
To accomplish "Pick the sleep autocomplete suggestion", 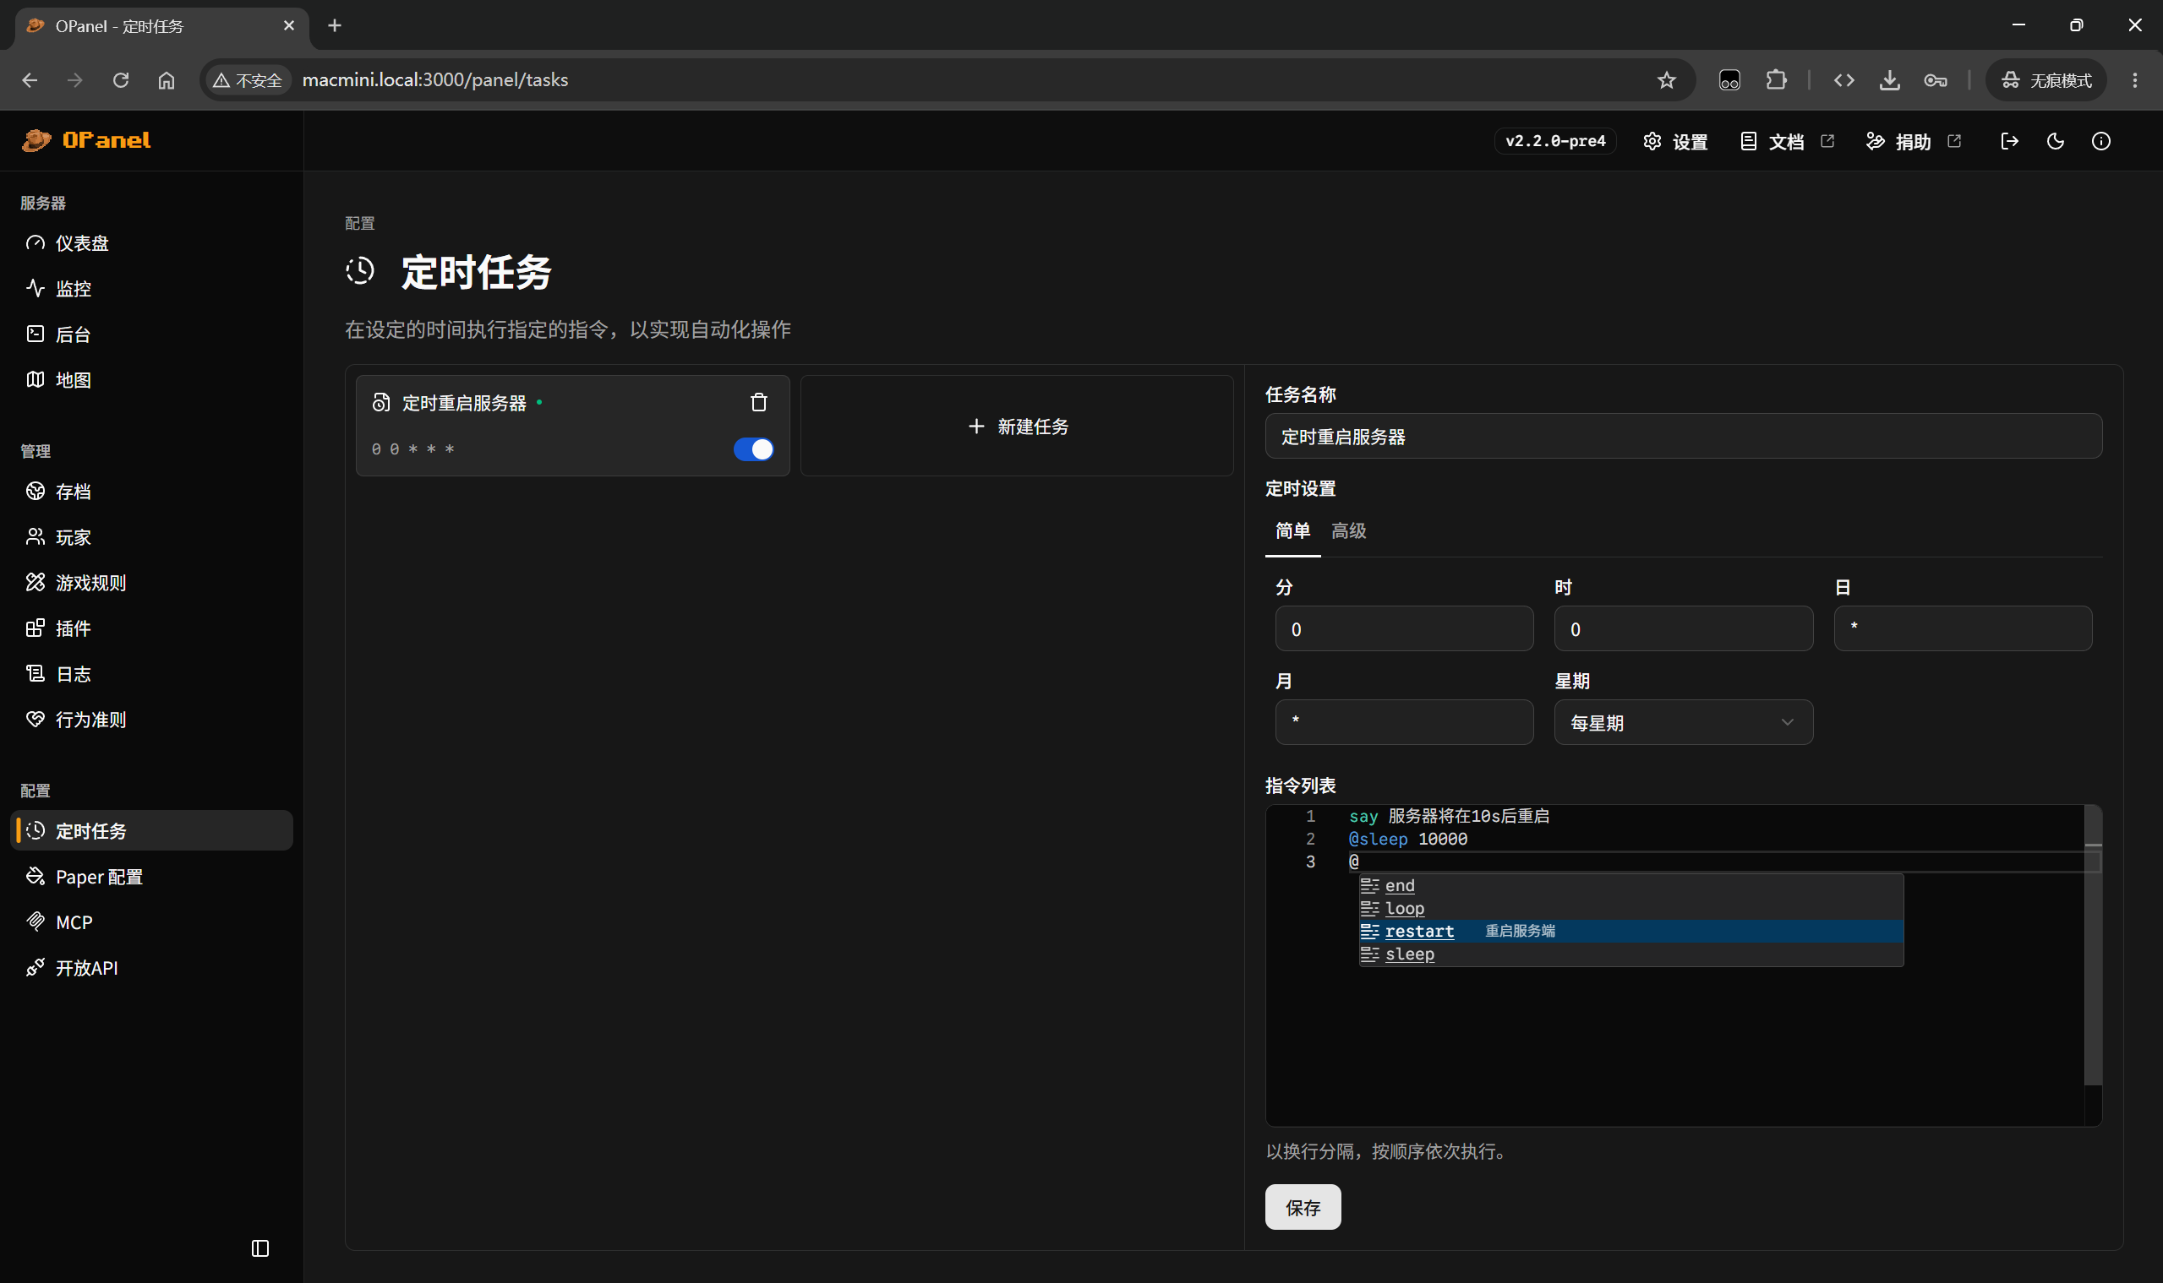I will pyautogui.click(x=1630, y=954).
